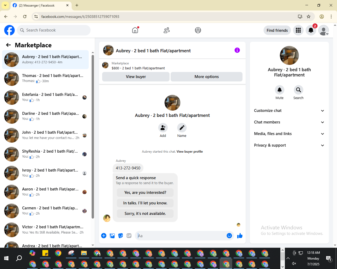Open a new browser tab
Viewport: 337px width, 269px height.
[77, 5]
